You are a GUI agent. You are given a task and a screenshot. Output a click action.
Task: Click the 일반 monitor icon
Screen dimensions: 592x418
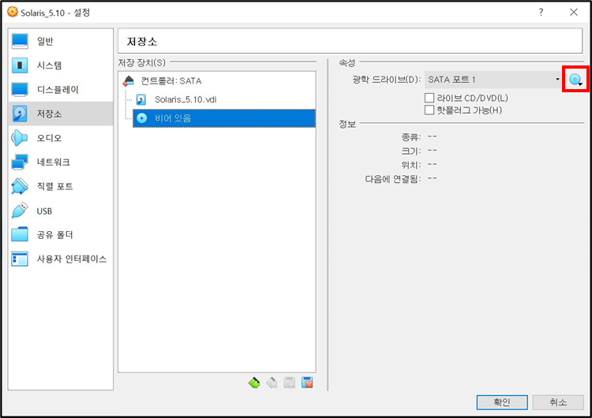[19, 41]
